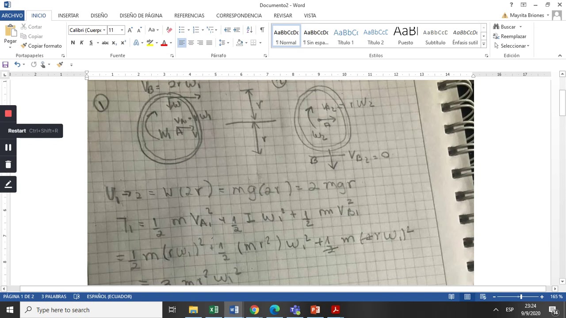The width and height of the screenshot is (566, 318).
Task: Click the numbered list icon
Action: [x=196, y=30]
